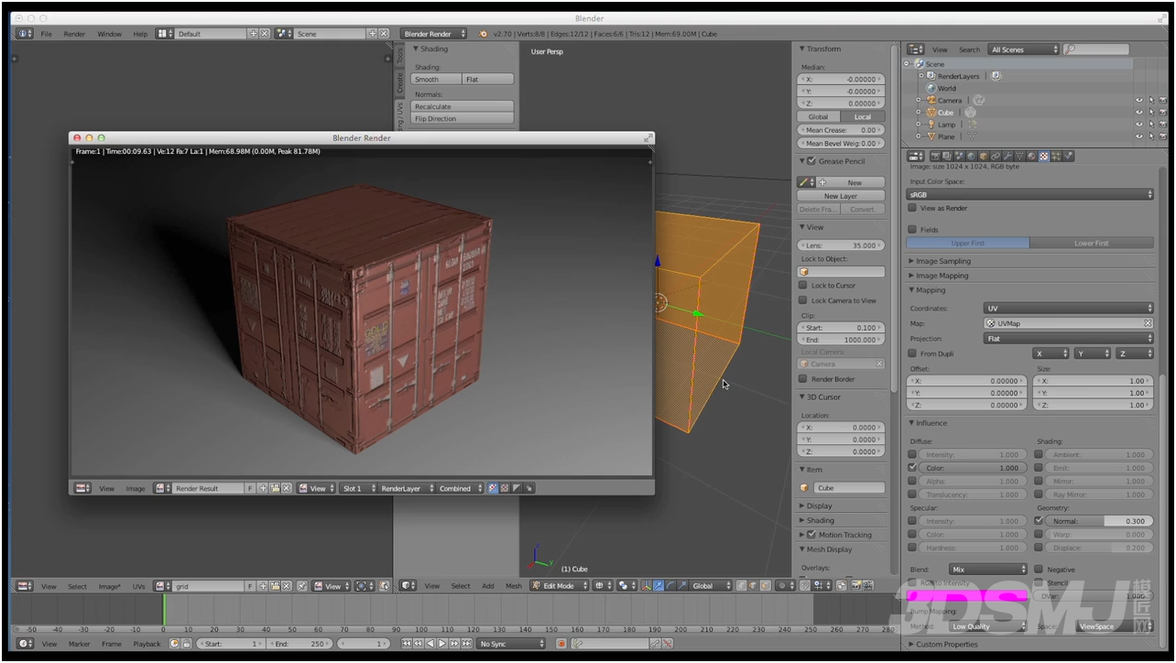Viewport: 1176px width, 663px height.
Task: Play animation forward in the timeline
Action: click(x=442, y=644)
